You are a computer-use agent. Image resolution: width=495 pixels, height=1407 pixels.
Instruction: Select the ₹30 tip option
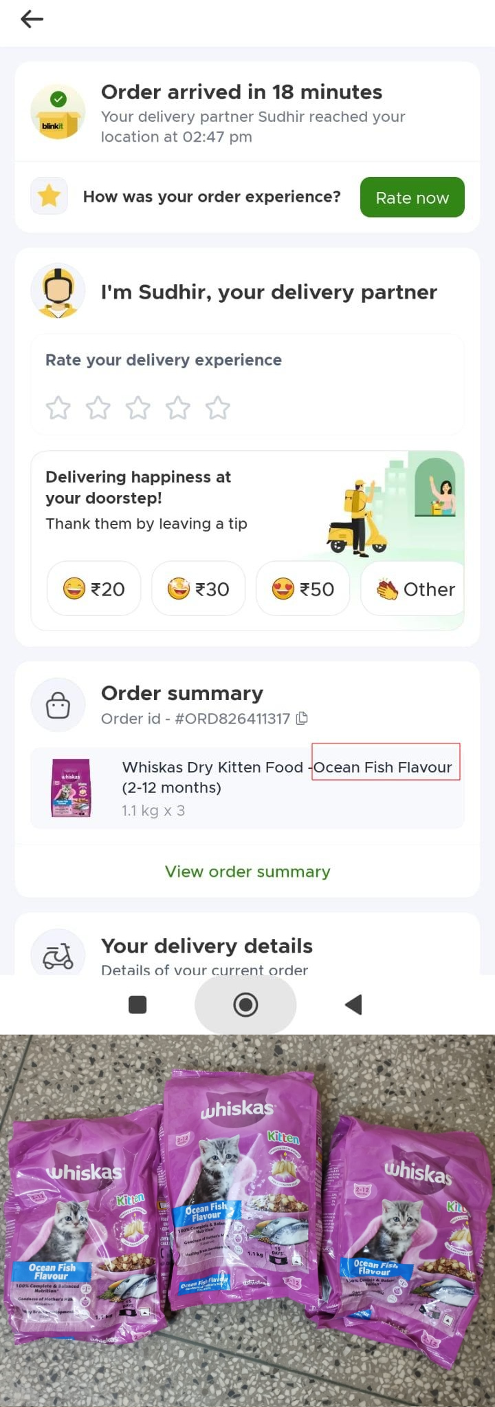198,589
